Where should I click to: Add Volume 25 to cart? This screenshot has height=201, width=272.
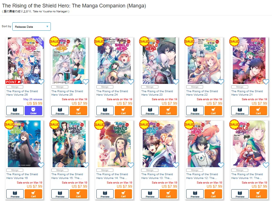click(78, 111)
